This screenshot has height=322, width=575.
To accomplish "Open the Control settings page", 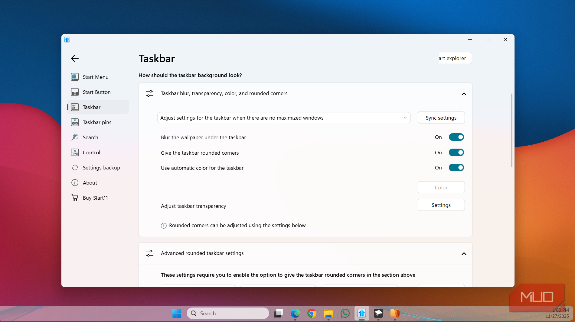I will click(x=98, y=153).
